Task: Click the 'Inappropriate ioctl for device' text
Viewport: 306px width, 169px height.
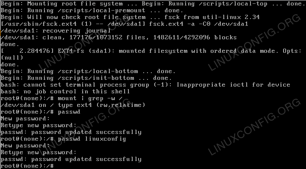Action: [x=233, y=85]
